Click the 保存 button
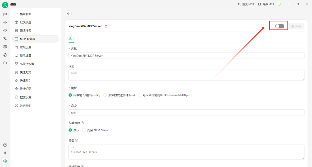 pos(296,26)
